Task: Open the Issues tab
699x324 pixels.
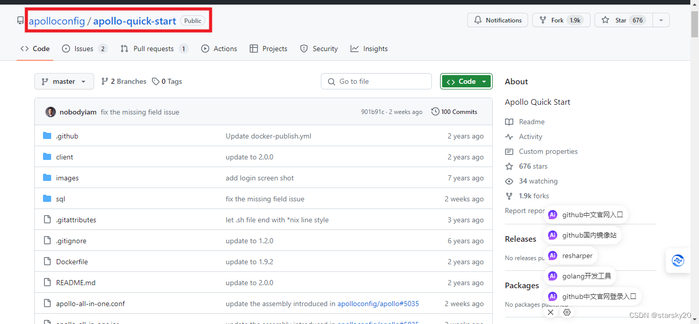Action: click(84, 49)
